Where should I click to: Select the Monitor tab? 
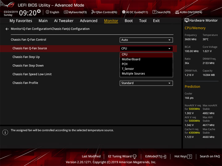click(111, 21)
